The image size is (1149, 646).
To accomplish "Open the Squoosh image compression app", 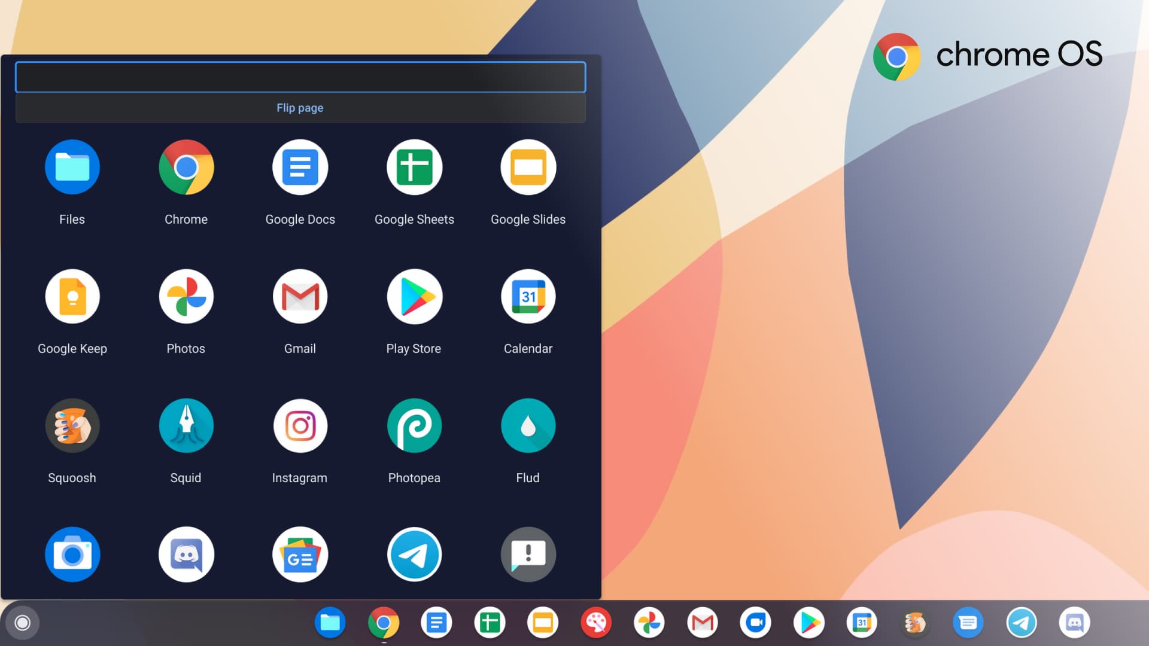I will [72, 426].
